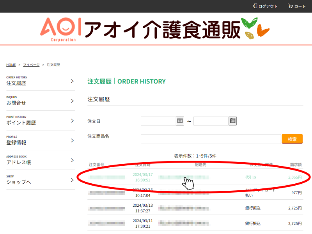Click the shopping cart icon

pyautogui.click(x=290, y=6)
